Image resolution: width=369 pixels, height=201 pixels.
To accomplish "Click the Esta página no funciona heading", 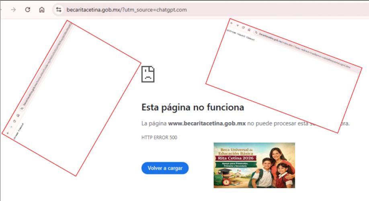I will click(x=193, y=107).
